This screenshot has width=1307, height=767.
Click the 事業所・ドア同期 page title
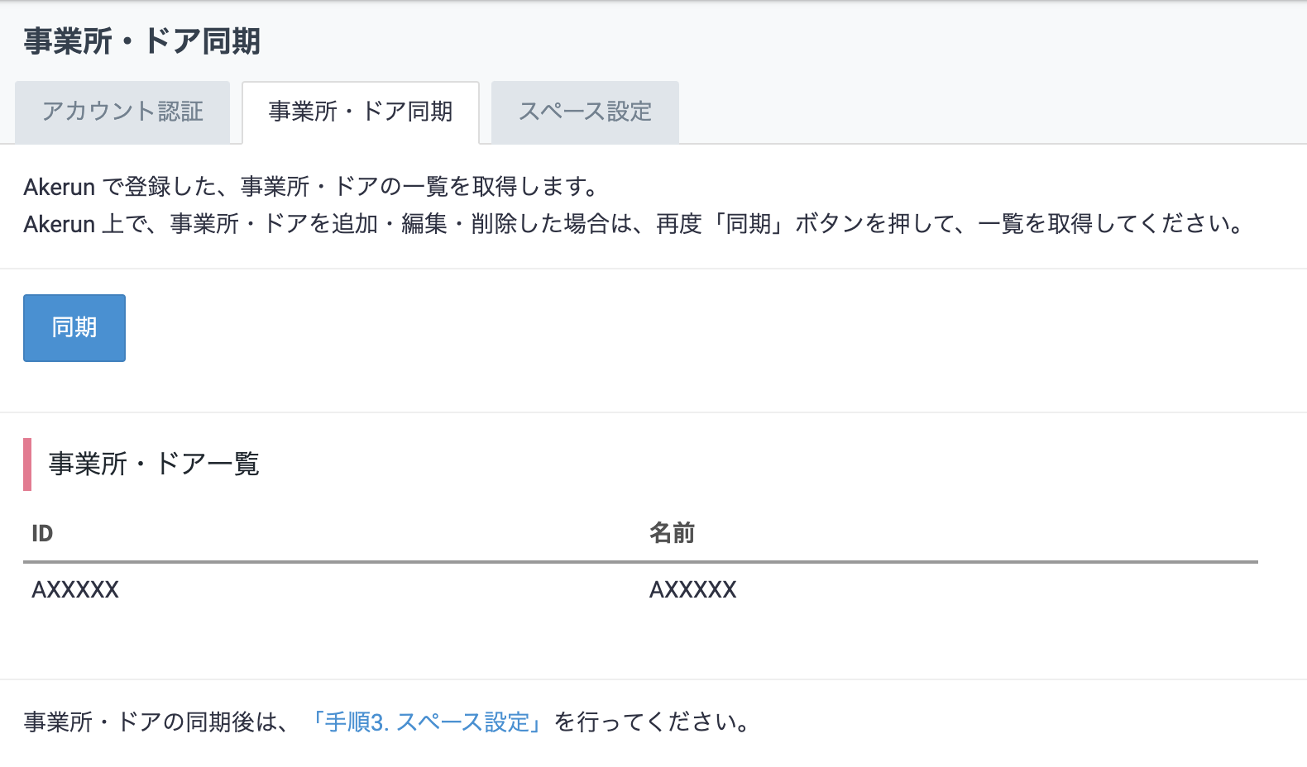142,41
